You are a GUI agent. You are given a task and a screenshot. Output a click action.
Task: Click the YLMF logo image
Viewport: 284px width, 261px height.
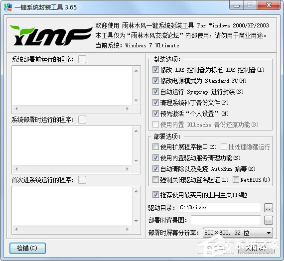tap(51, 35)
